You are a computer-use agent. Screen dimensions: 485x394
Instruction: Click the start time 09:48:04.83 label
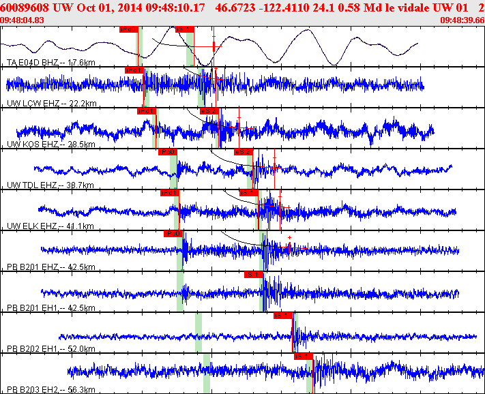click(x=22, y=20)
